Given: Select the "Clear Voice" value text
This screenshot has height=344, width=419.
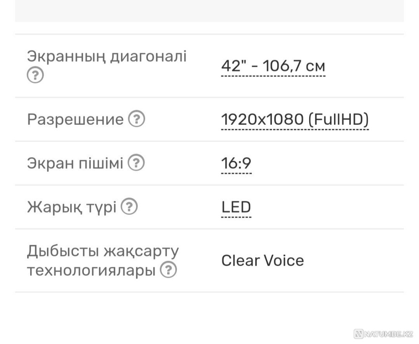Looking at the screenshot, I should pyautogui.click(x=263, y=261).
